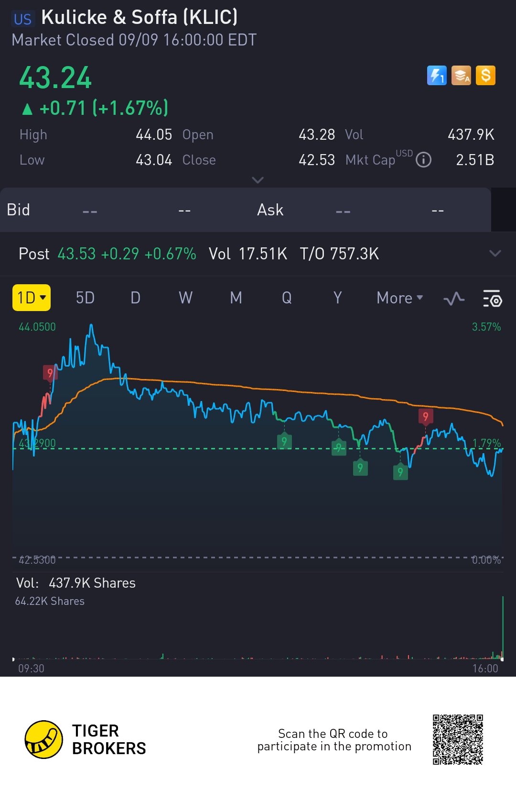
Task: Tap the Tiger Brokers logo
Action: [x=44, y=739]
